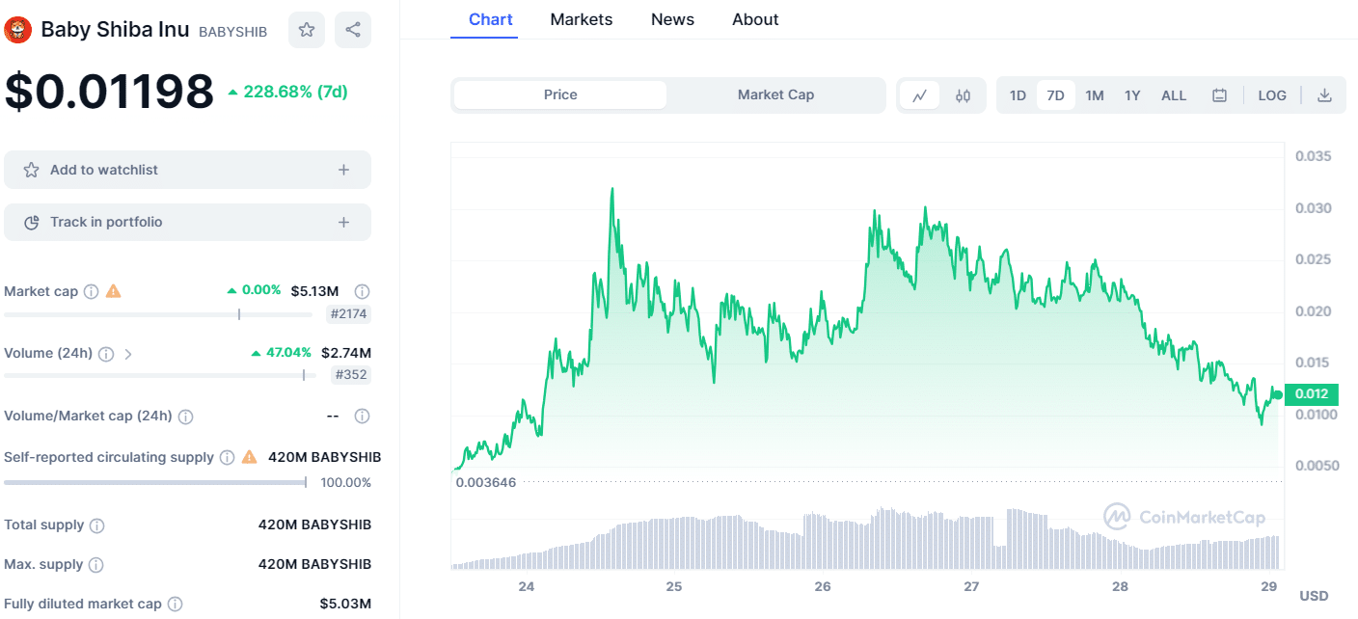Click current price tag 0.012 on chart

(1312, 393)
